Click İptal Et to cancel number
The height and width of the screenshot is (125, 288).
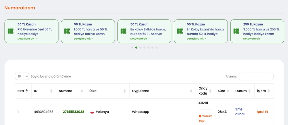pos(262,112)
